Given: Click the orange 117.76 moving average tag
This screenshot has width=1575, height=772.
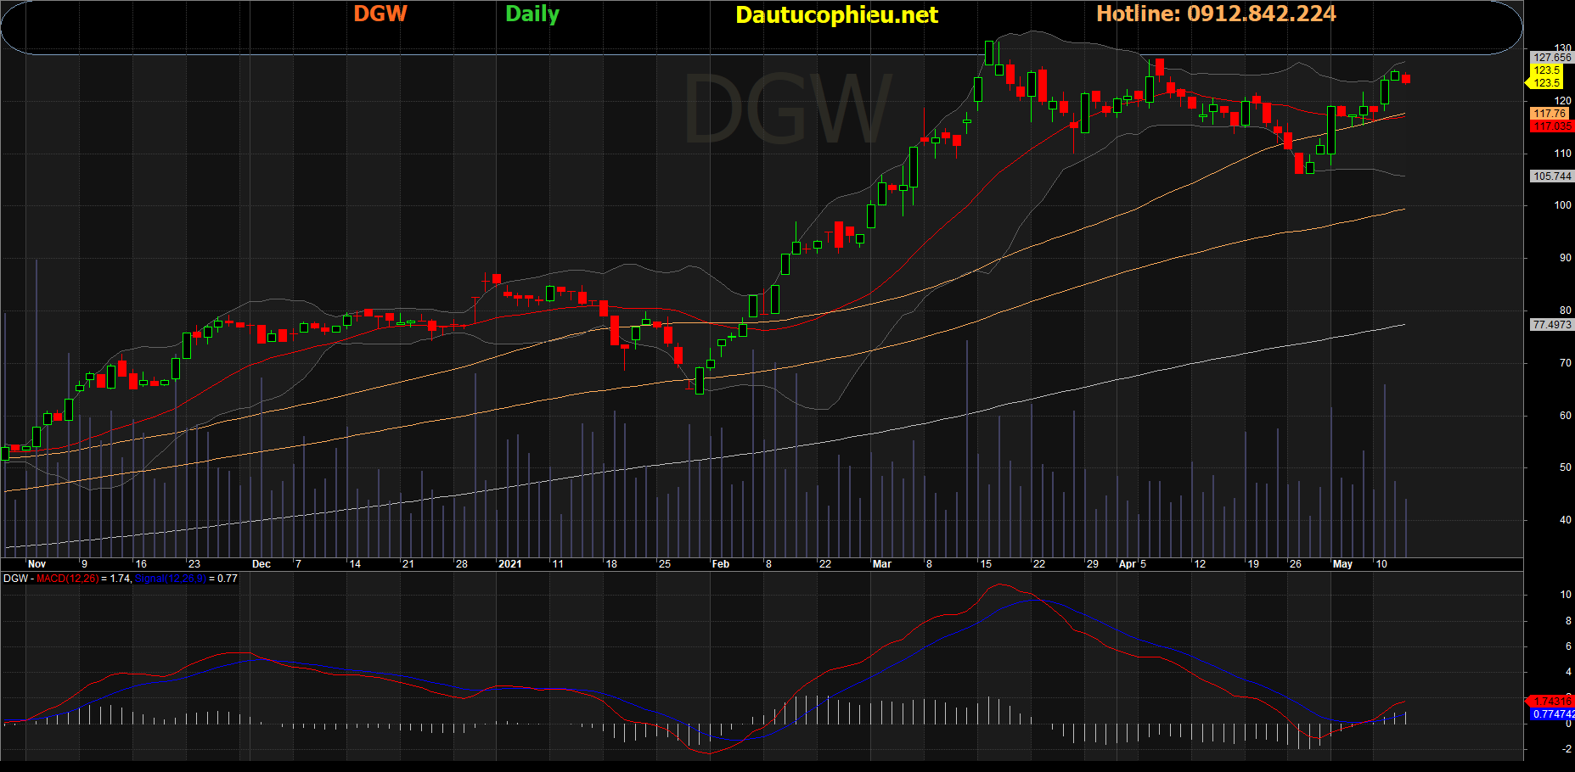Looking at the screenshot, I should (1550, 114).
